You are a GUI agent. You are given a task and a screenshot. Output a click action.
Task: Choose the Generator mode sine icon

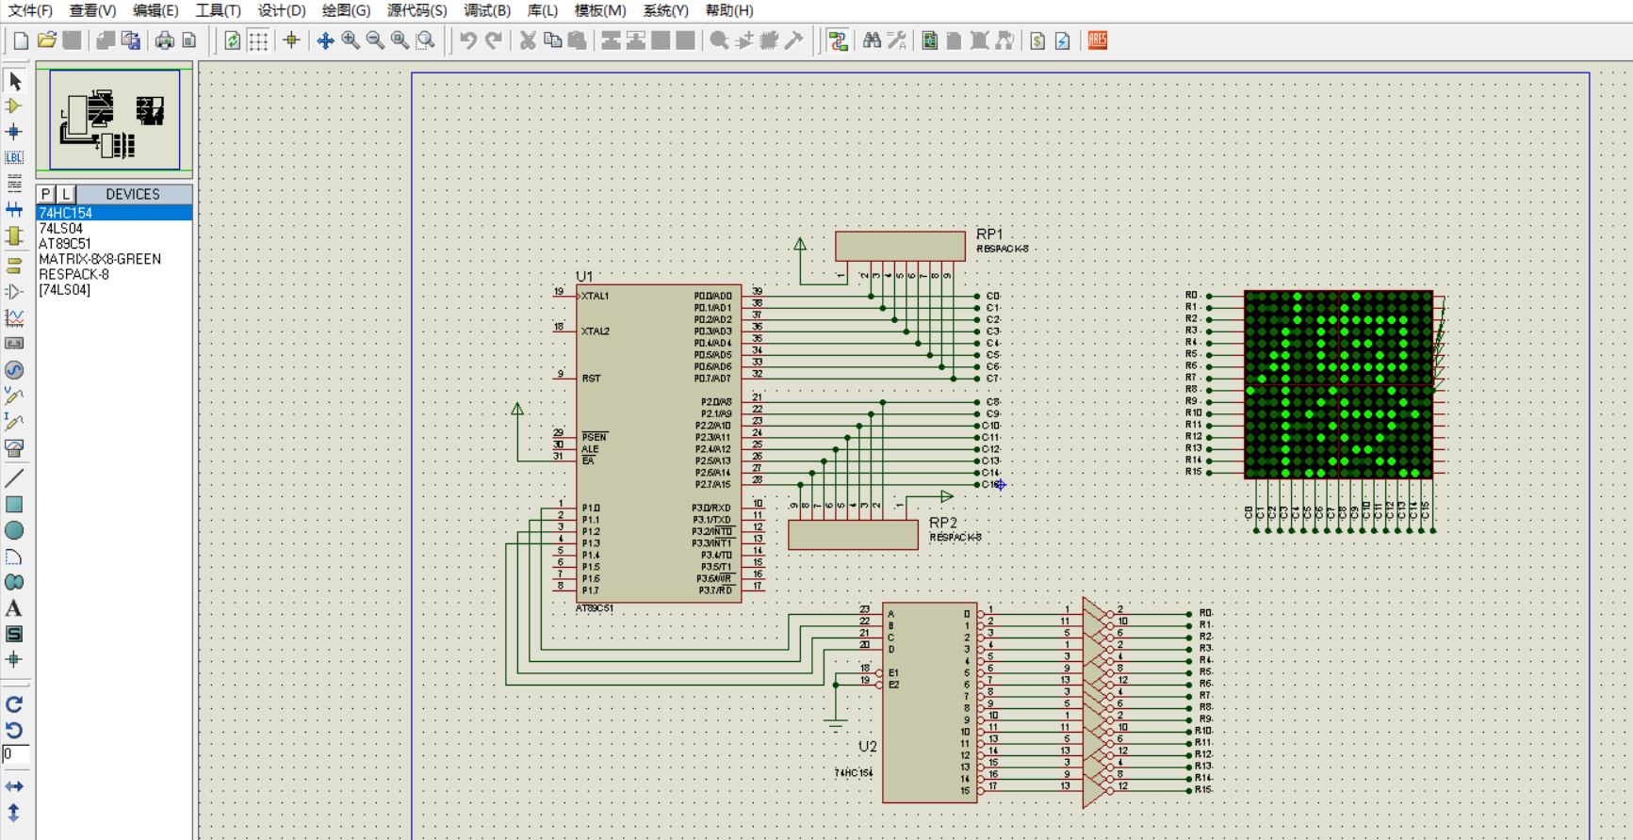point(14,370)
